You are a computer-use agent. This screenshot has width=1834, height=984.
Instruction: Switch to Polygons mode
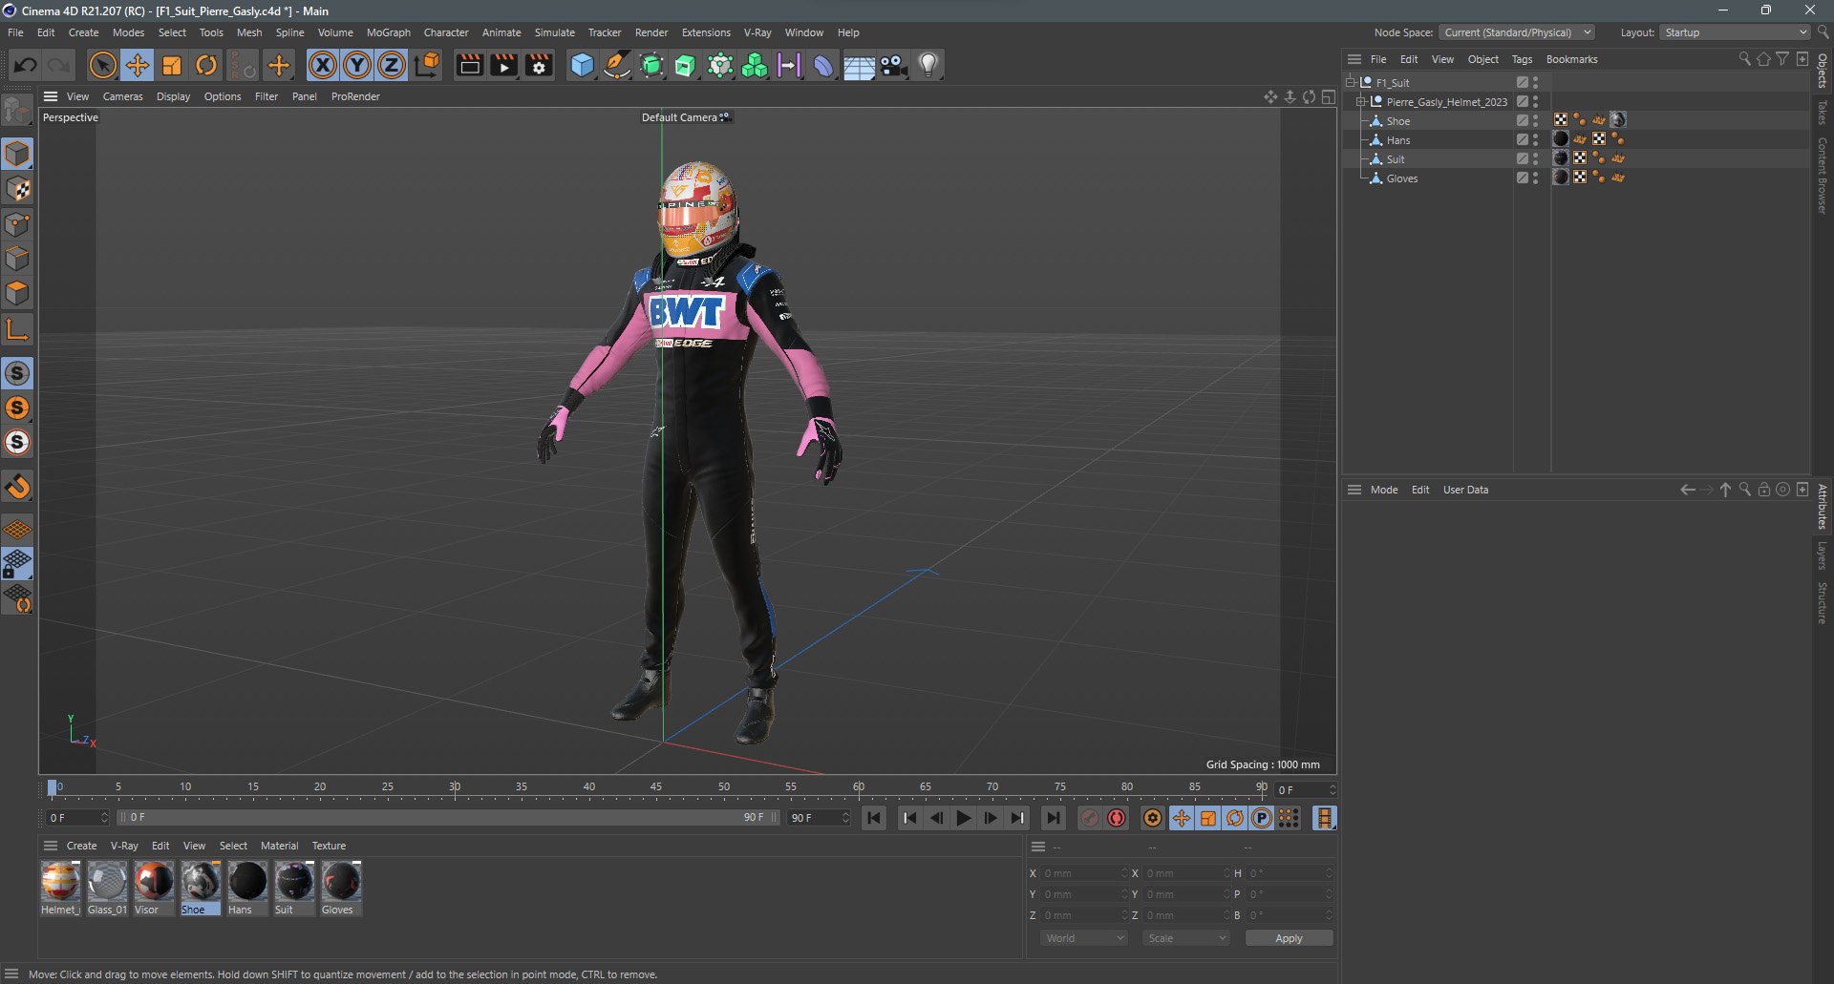pos(17,293)
